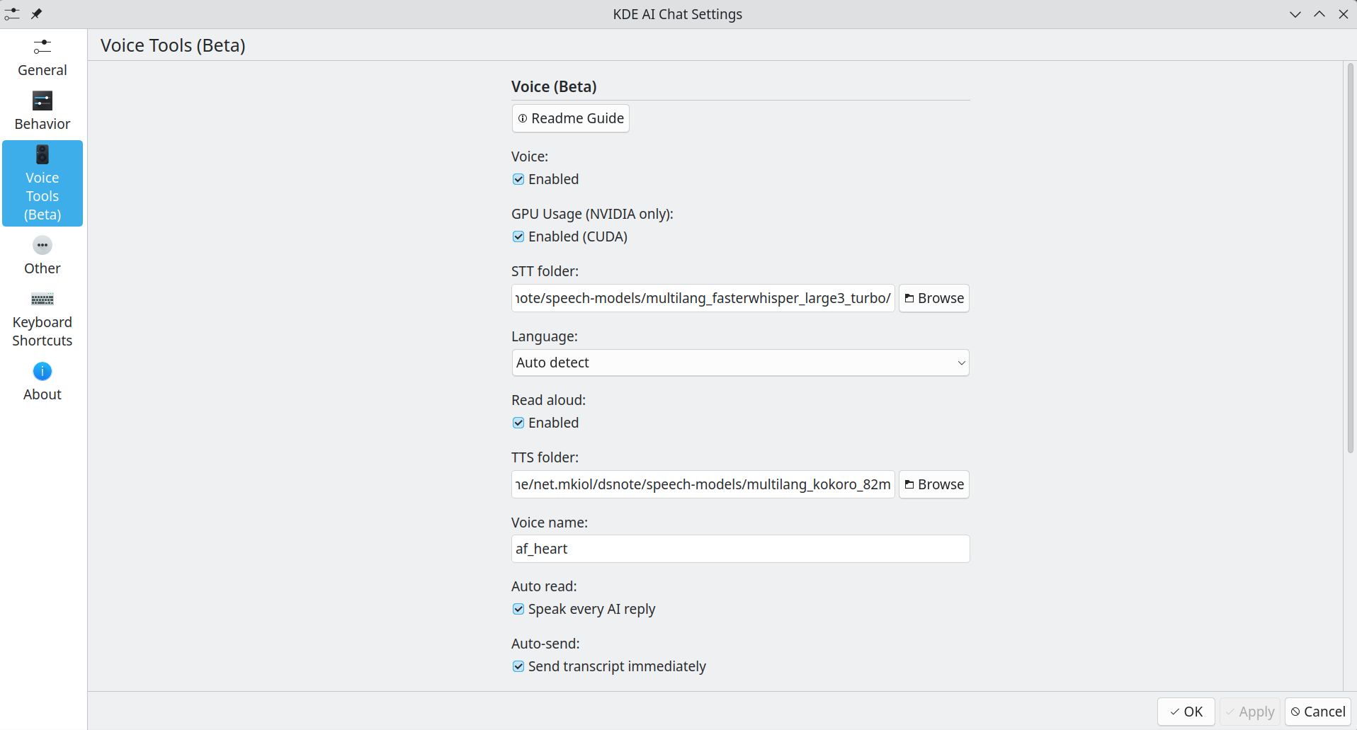The width and height of the screenshot is (1357, 730).
Task: Open the Keyboard Shortcuts keyboard icon
Action: 42,299
